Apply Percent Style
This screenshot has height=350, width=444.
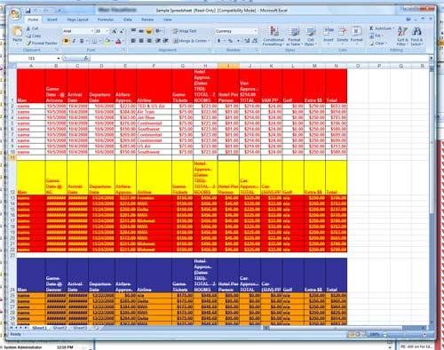coord(230,41)
